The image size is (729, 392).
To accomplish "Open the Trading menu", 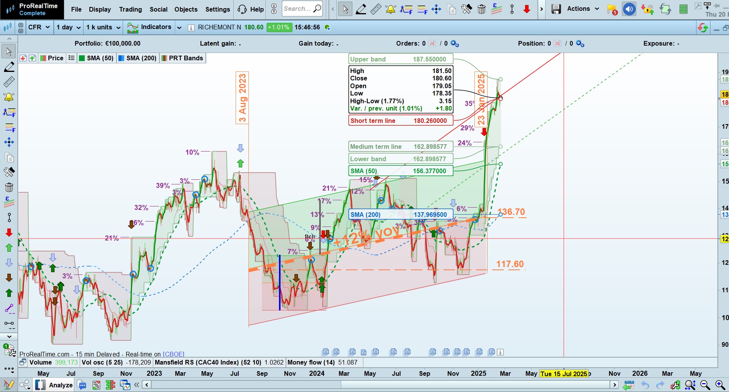I will 130,9.
